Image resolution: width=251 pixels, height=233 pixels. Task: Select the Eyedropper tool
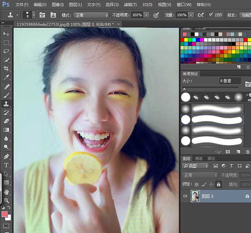(x=6, y=77)
